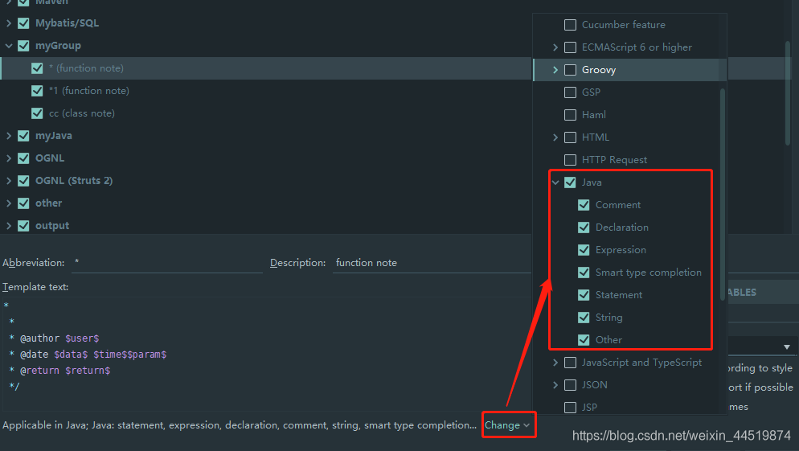Expand the OGNL (Struts 2) group
The width and height of the screenshot is (799, 451).
(9, 180)
